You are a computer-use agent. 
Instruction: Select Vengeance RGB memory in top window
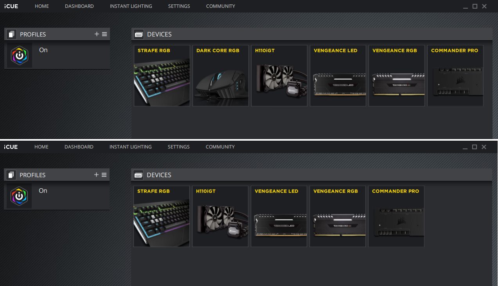pyautogui.click(x=397, y=76)
